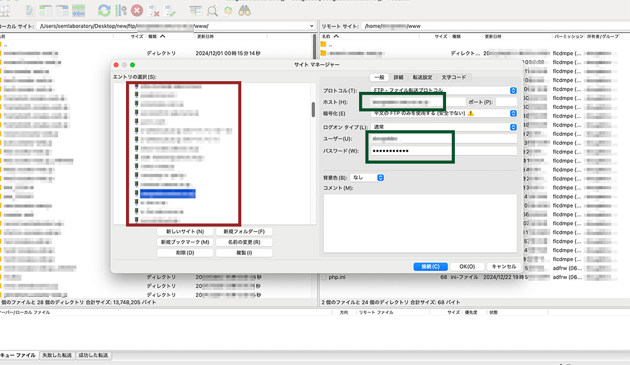Reconnect to the last server icon
Screen dimensions: 630x365
tap(170, 11)
